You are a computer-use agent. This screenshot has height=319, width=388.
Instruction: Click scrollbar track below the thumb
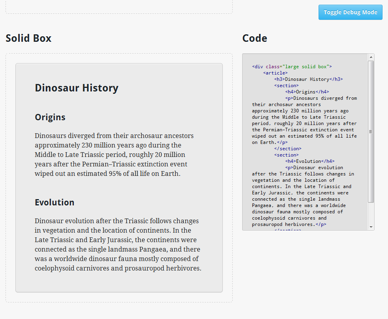click(x=371, y=214)
